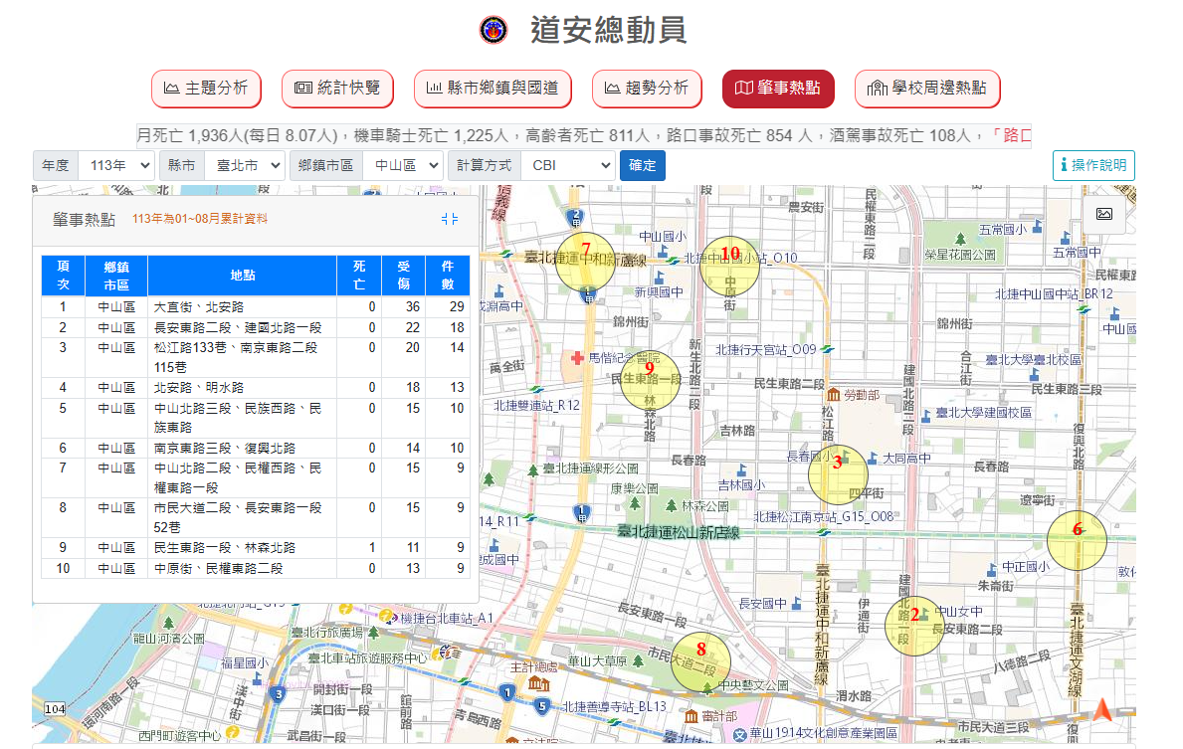
Task: Open the 操作說明 instructions button
Action: coord(1093,165)
